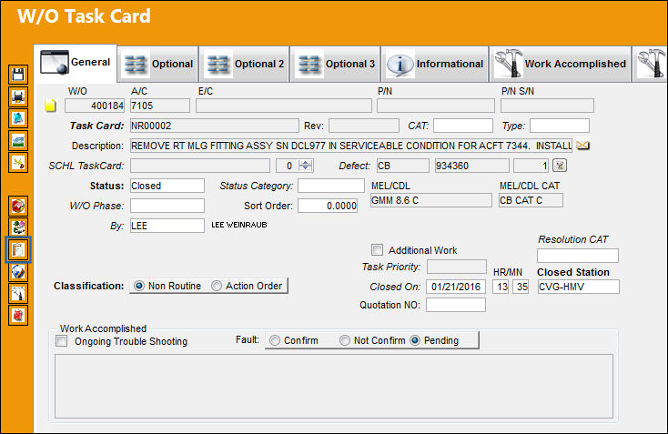Click the By field containing LEE
The image size is (668, 434).
click(167, 226)
